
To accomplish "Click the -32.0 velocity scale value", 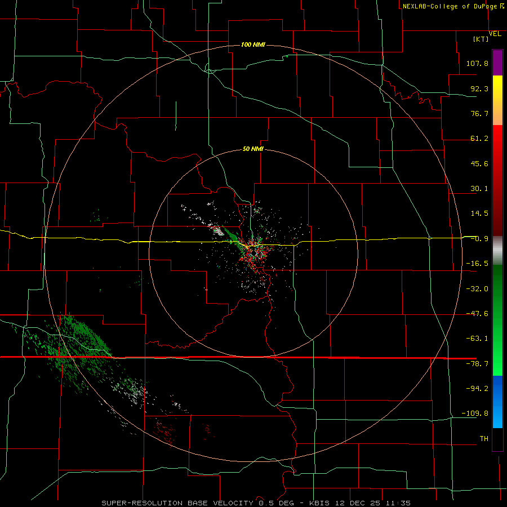I will click(x=477, y=289).
